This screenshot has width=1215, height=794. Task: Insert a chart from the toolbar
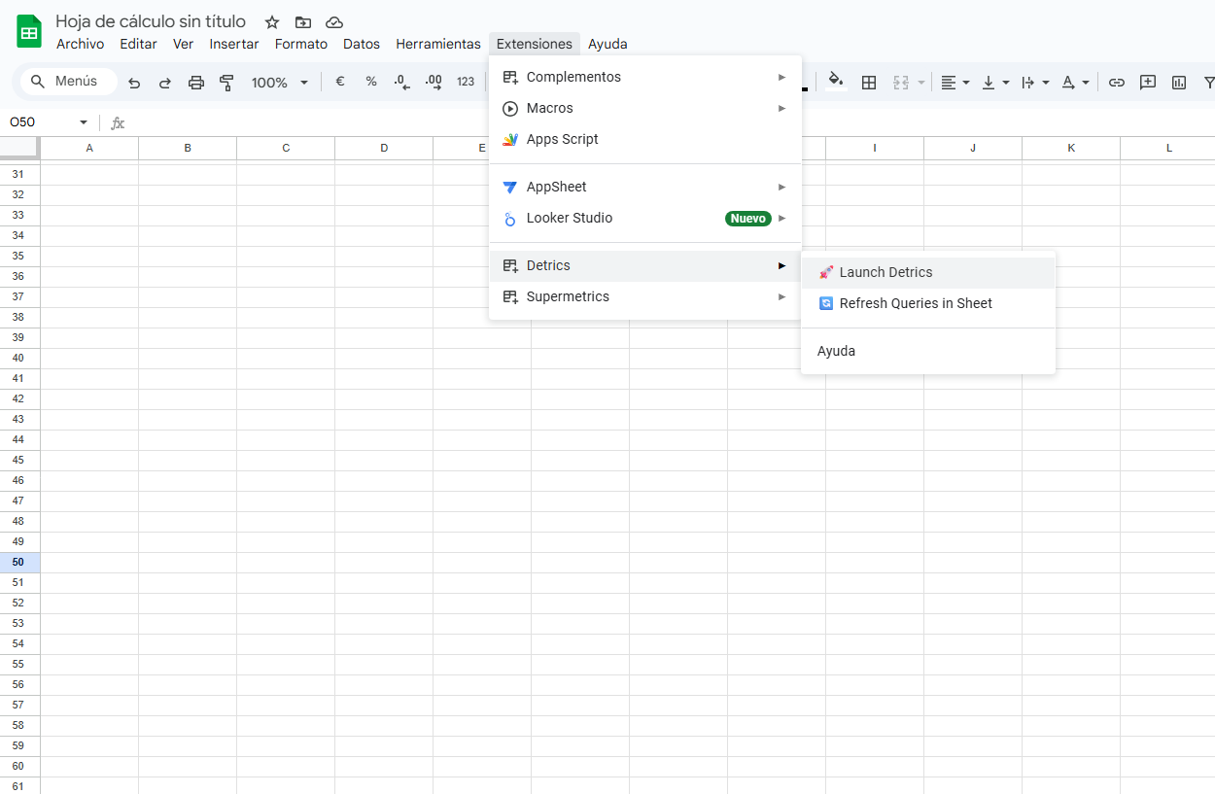click(1178, 82)
